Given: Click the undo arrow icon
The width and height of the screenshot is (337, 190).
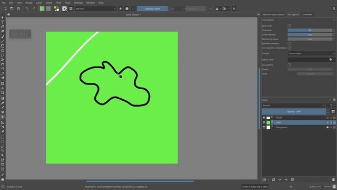Looking at the screenshot, I should [27, 8].
